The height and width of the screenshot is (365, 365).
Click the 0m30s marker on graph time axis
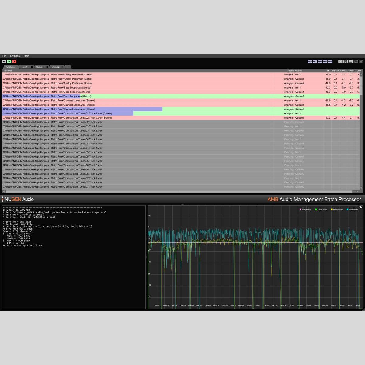click(x=199, y=306)
